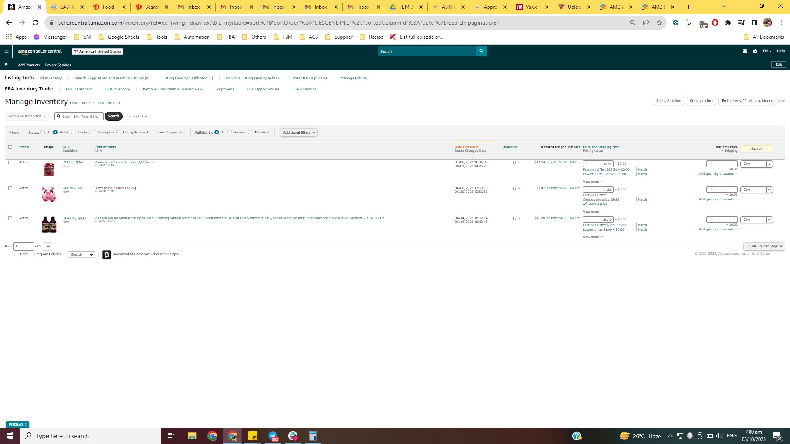Click the Seller Central search magnifier button
Viewport: 790px width, 444px height.
[481, 51]
